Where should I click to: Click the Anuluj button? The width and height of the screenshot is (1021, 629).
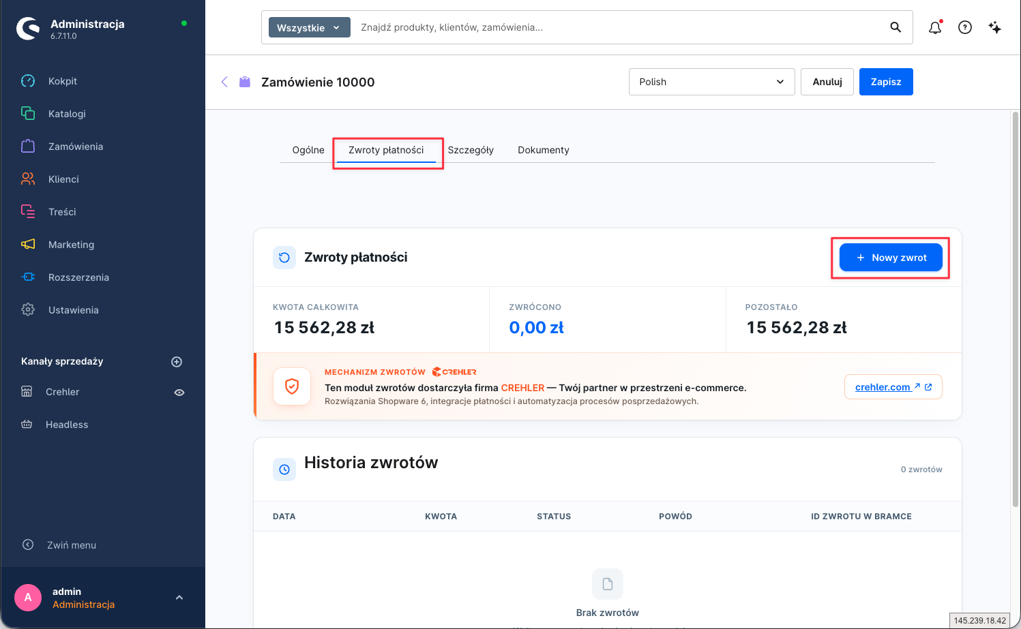827,82
